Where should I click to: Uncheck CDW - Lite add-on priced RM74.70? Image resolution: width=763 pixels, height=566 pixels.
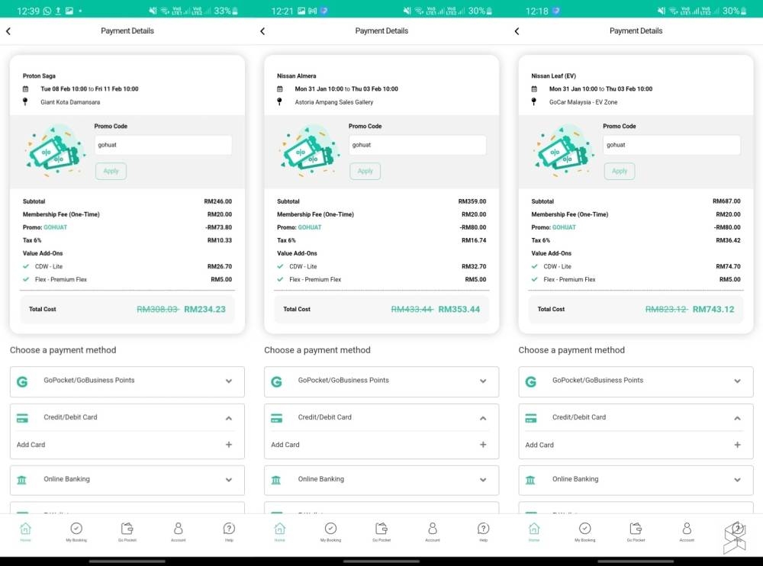click(x=535, y=267)
